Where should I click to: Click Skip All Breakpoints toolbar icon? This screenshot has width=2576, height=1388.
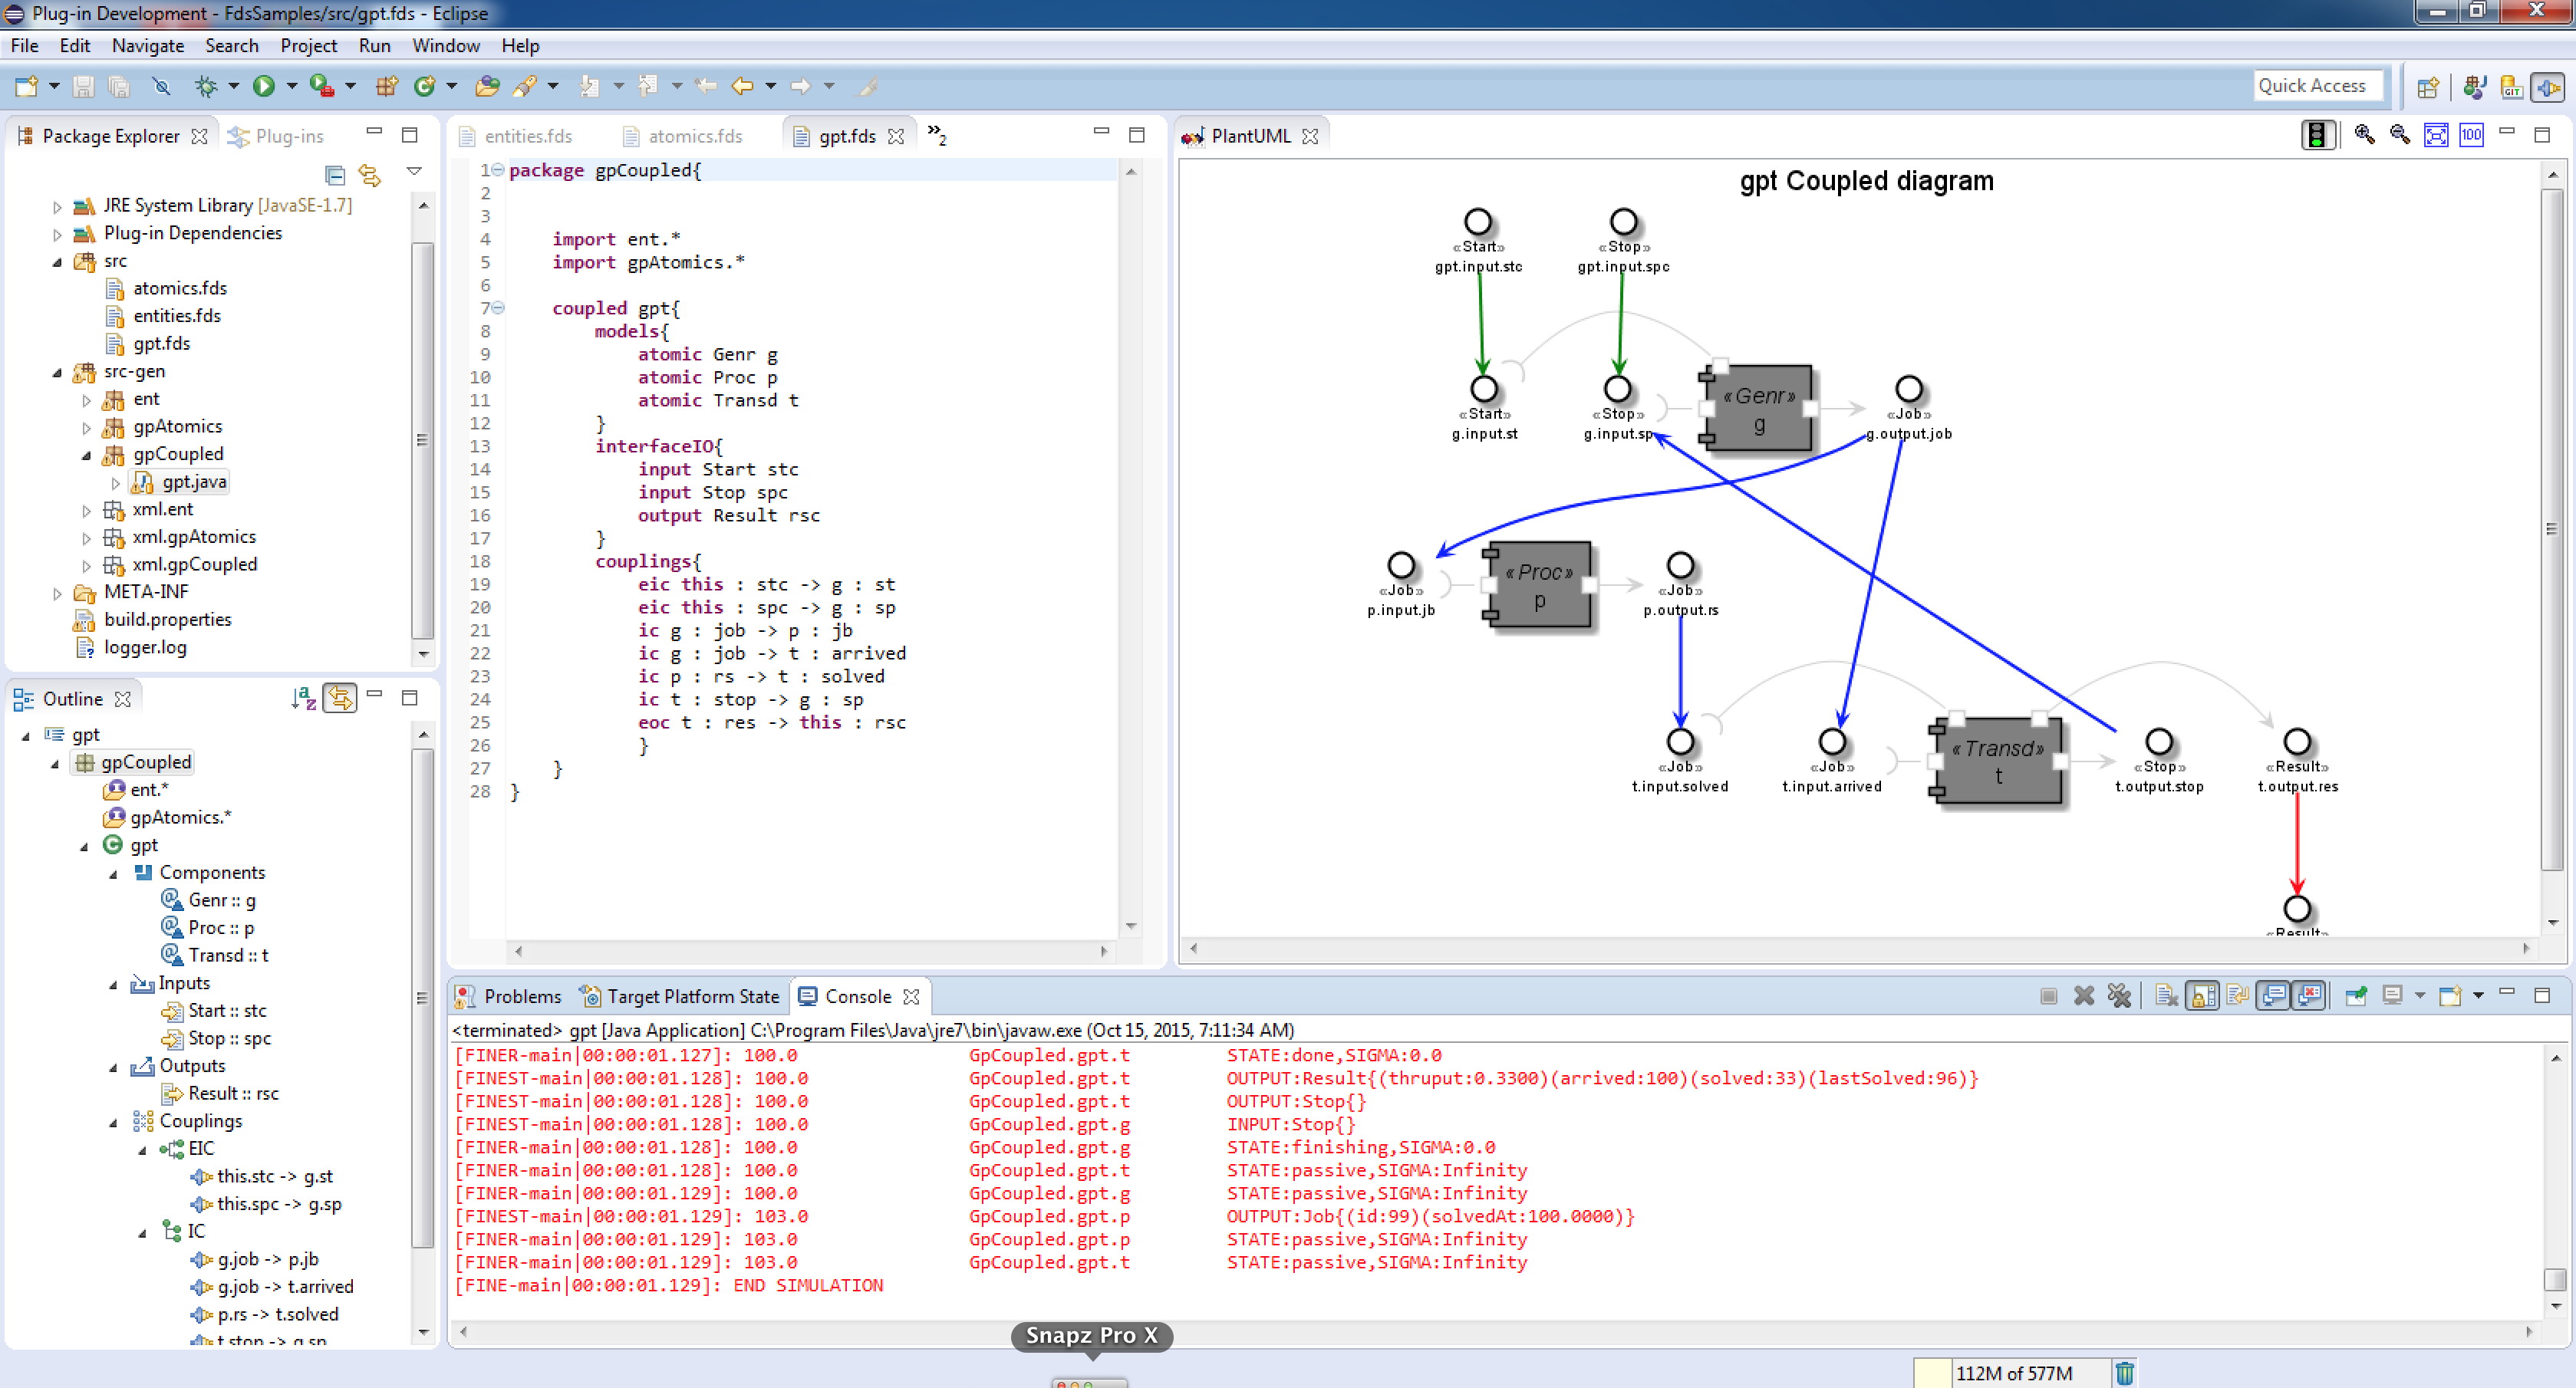click(x=161, y=87)
